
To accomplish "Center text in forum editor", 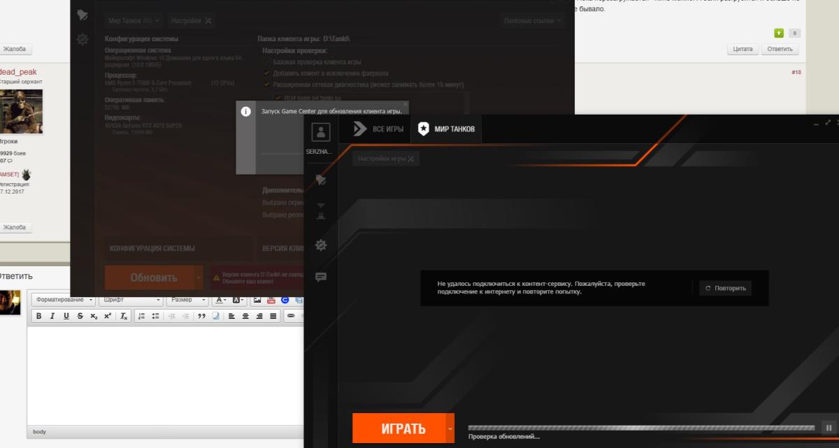I will [245, 316].
